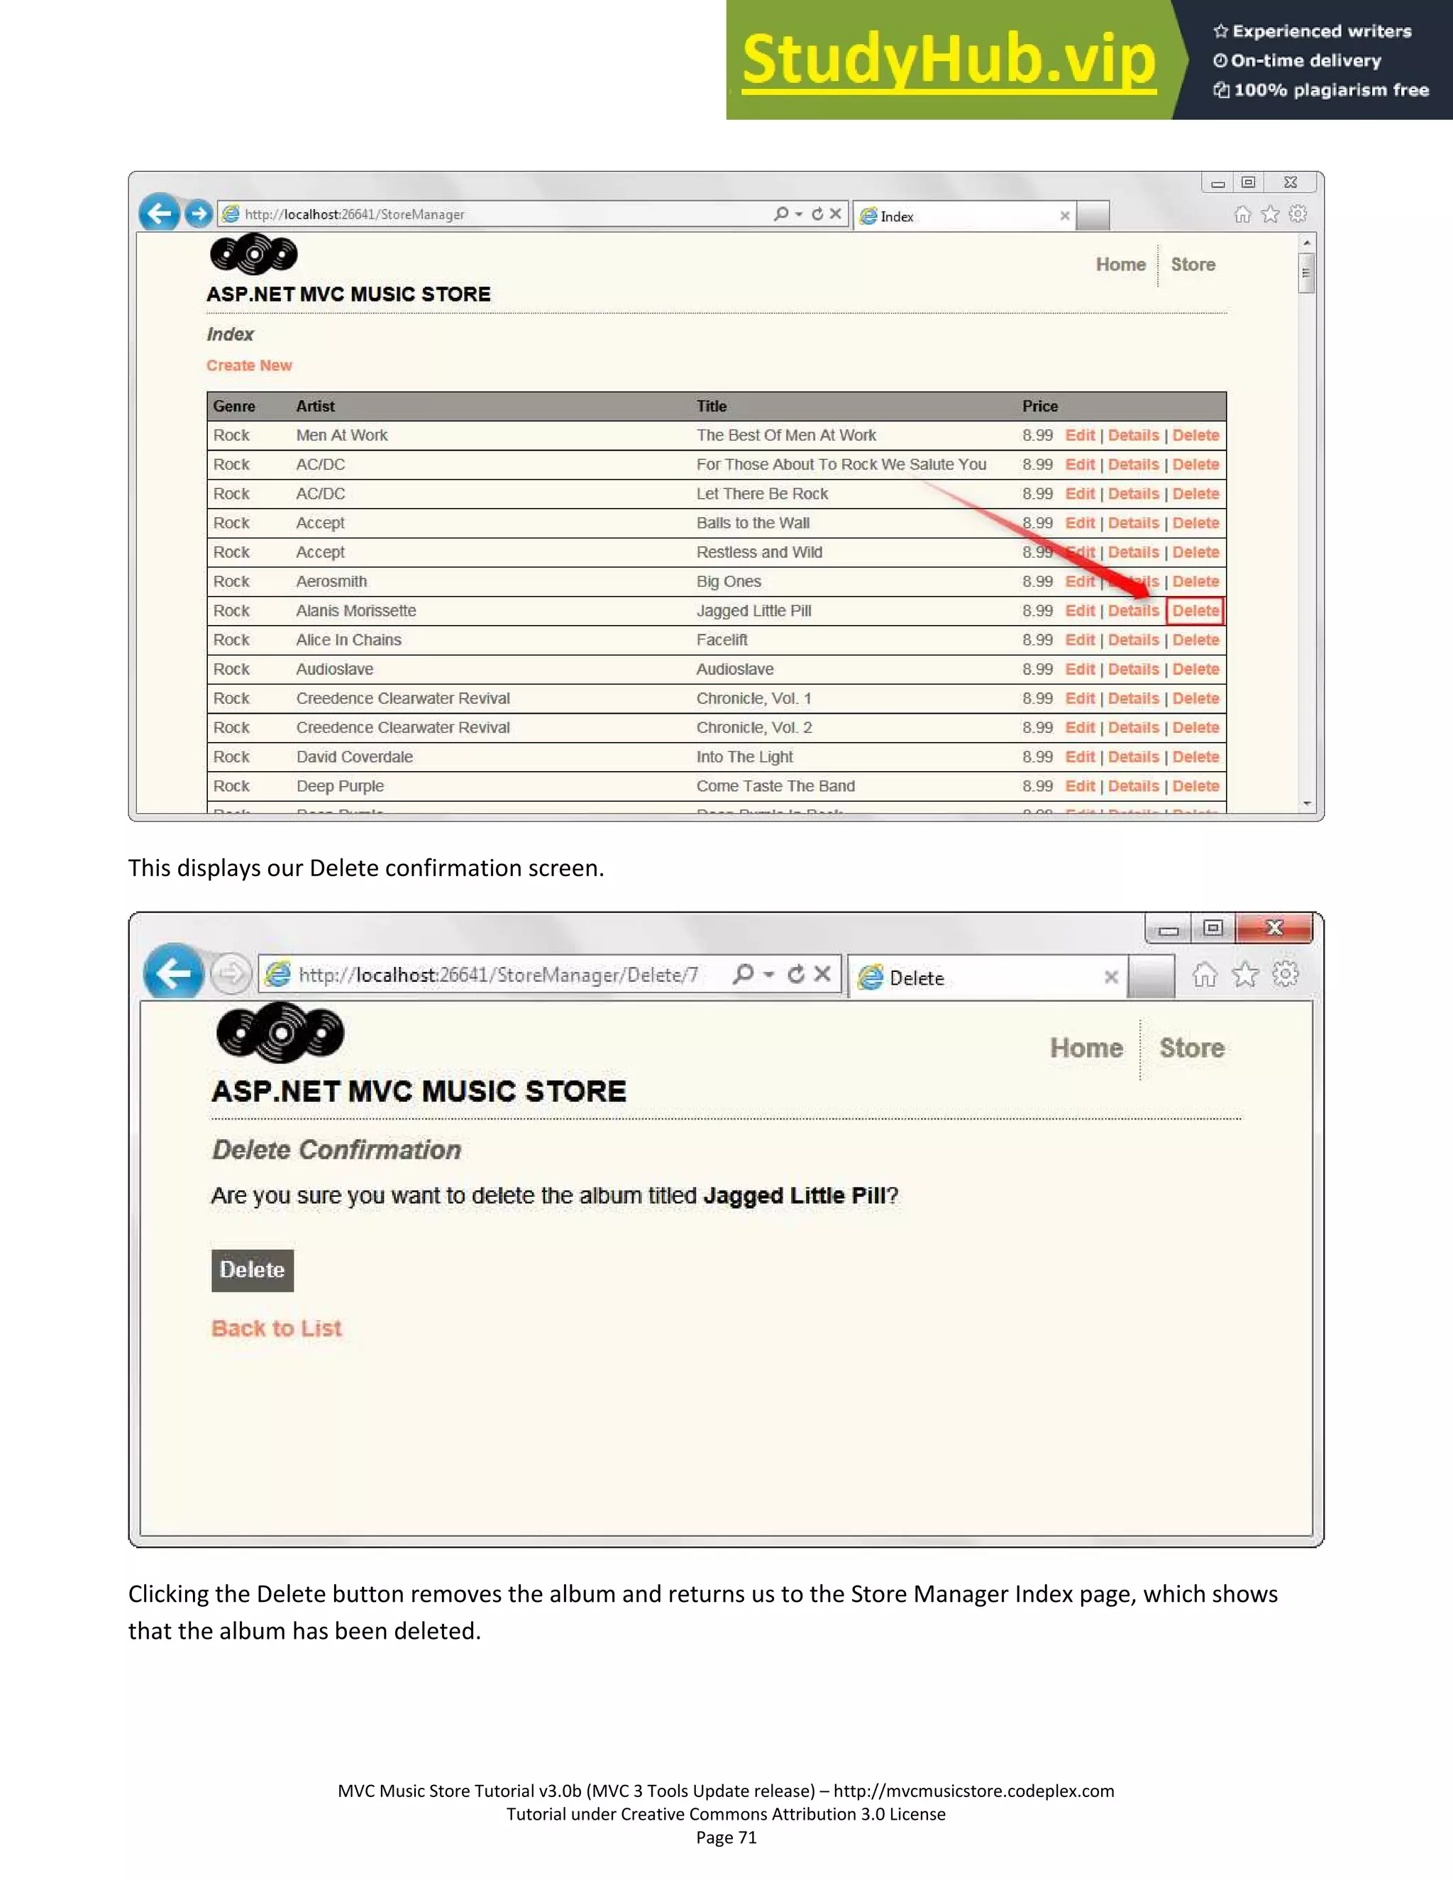
Task: Click vinyl records logo in Delete window
Action: [281, 1032]
